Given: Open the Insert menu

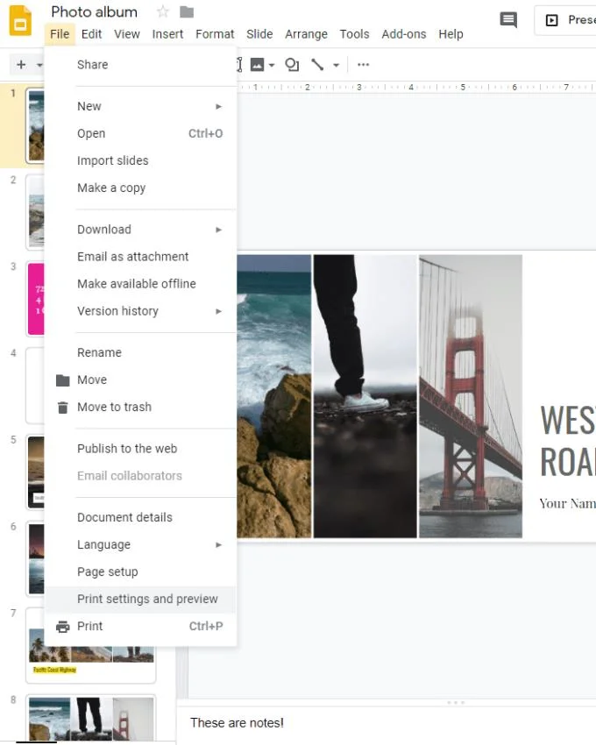Looking at the screenshot, I should coord(167,34).
